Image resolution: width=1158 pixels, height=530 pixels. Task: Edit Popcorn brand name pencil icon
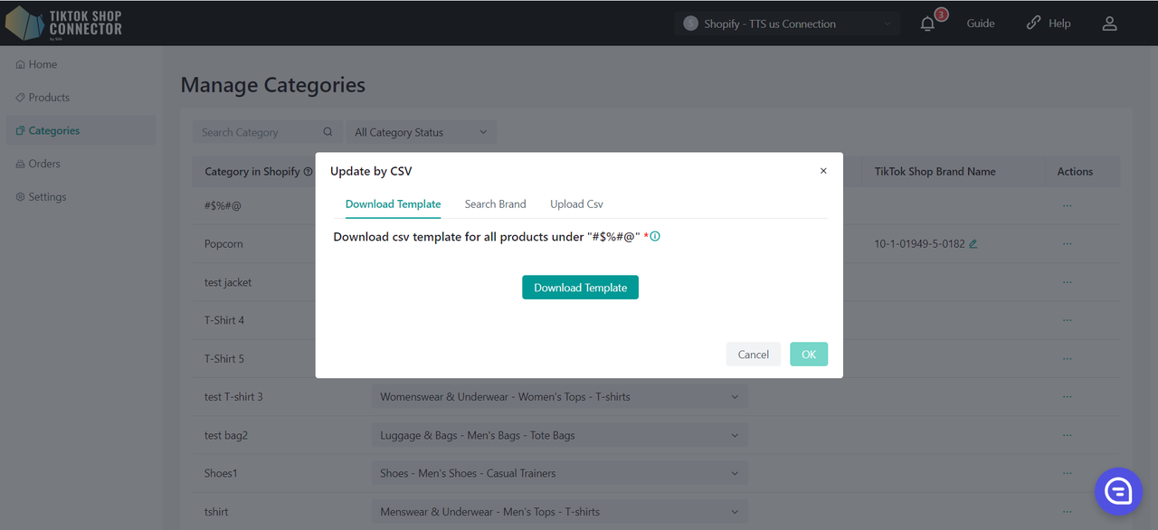(973, 244)
